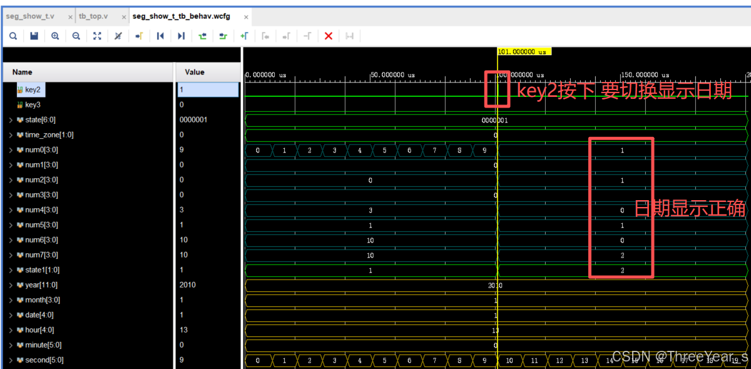751x369 pixels.
Task: Jump to time zero
Action: pos(160,36)
